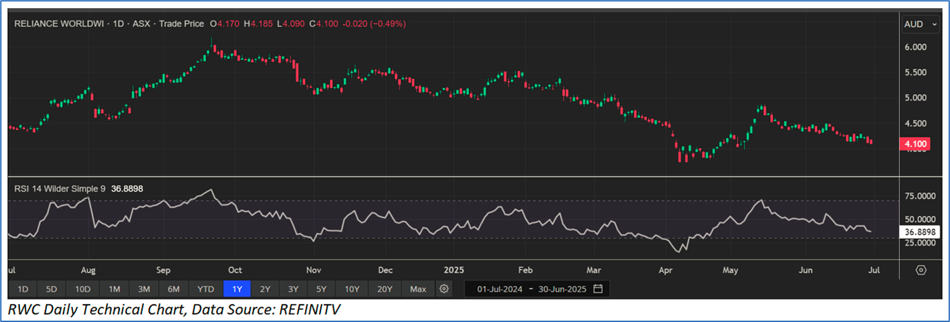
Task: Open chart settings hexagon icon at bottom right
Action: tap(921, 270)
